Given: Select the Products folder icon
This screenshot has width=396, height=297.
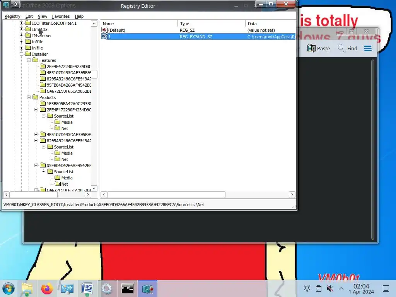Looking at the screenshot, I should [x=35, y=97].
